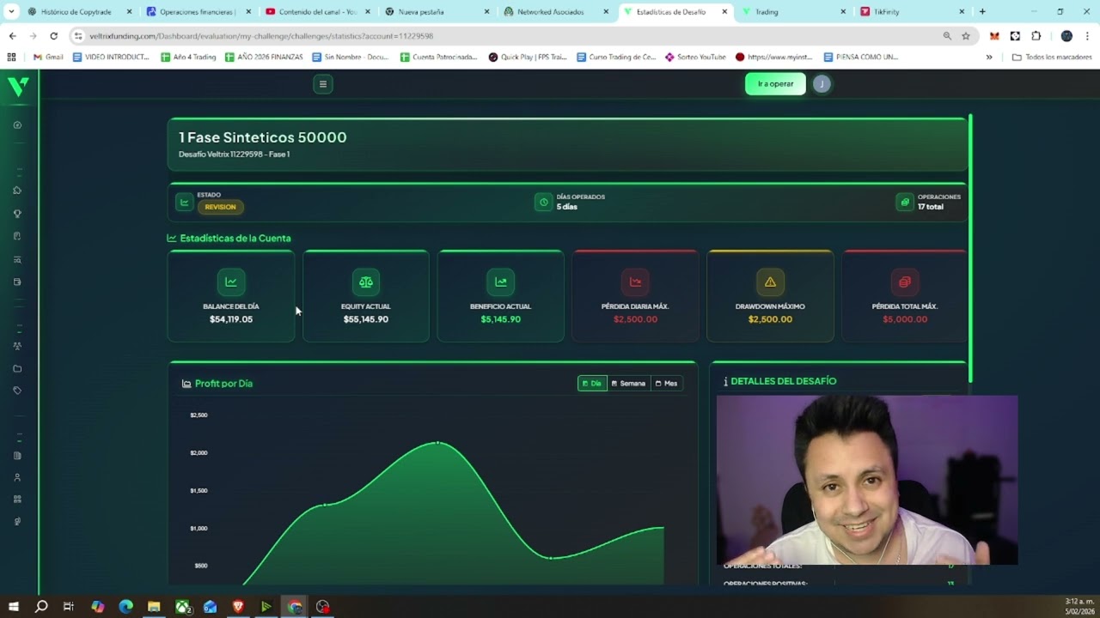Open Microsoft Edge from the taskbar
The height and width of the screenshot is (618, 1100).
pos(125,607)
